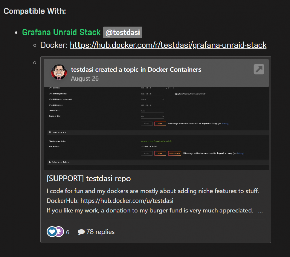Click the blue heart reaction icon

[52, 232]
